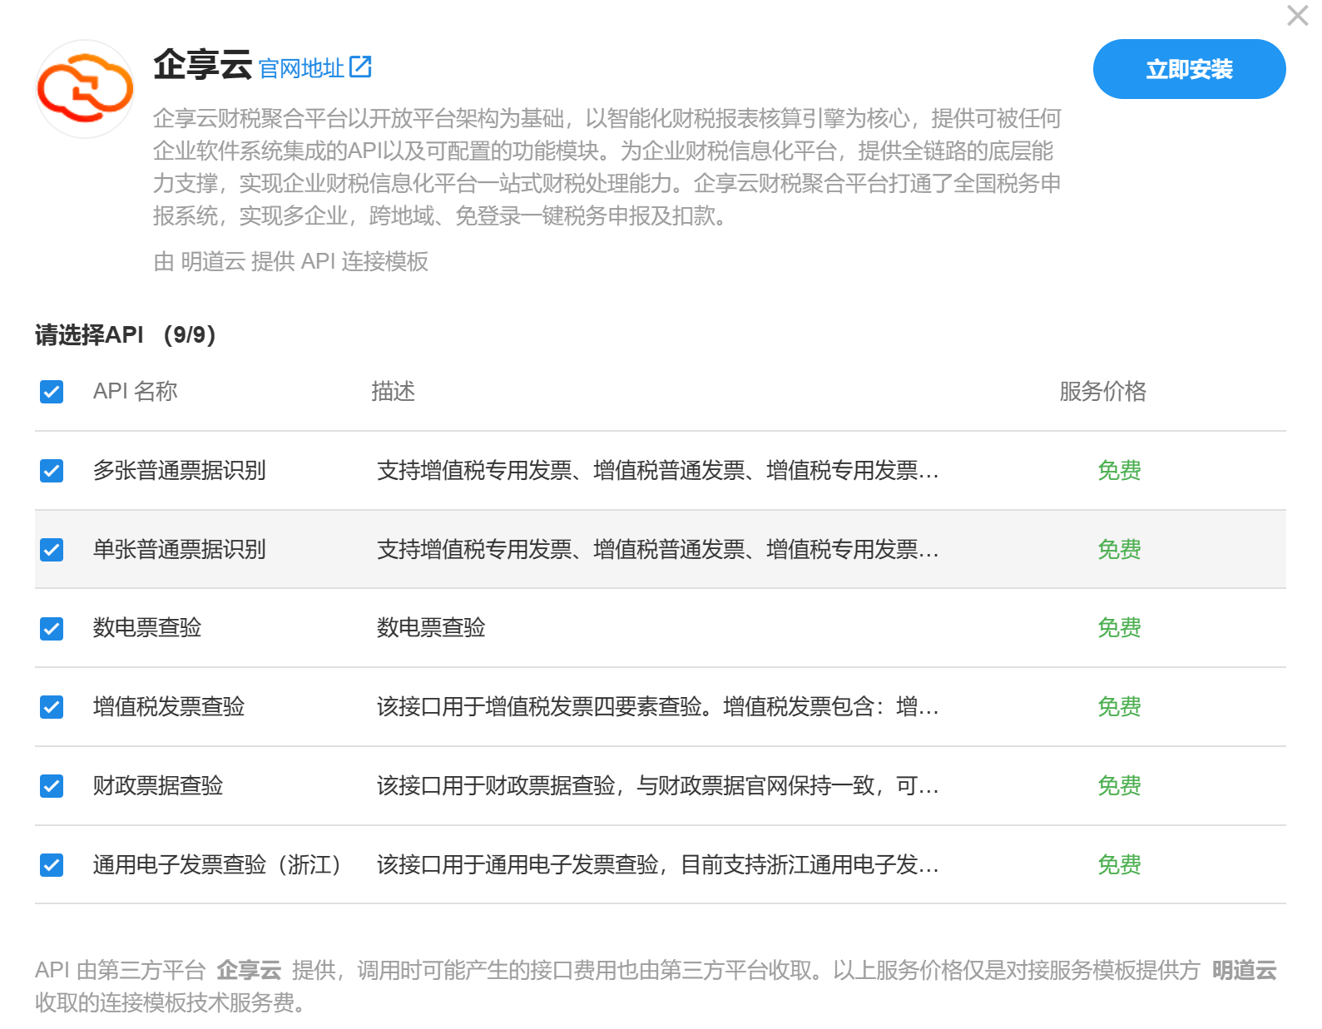This screenshot has height=1029, width=1322.
Task: Toggle the select-all checkbox next to API 名称
Action: 52,391
